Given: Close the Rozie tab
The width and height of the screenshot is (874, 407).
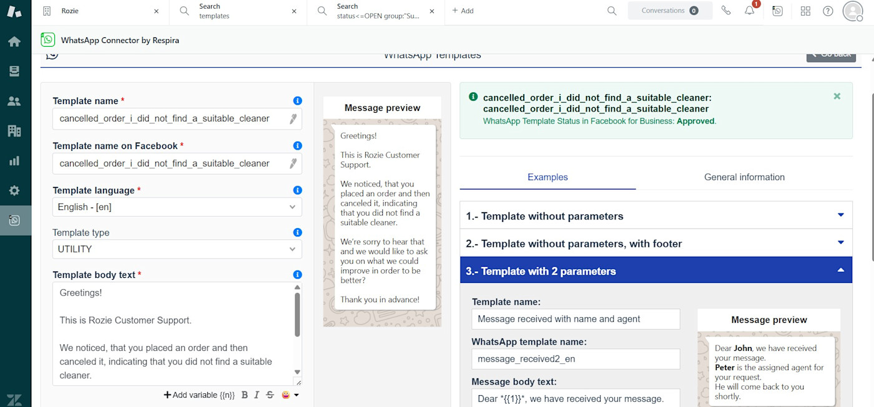Looking at the screenshot, I should coord(156,11).
